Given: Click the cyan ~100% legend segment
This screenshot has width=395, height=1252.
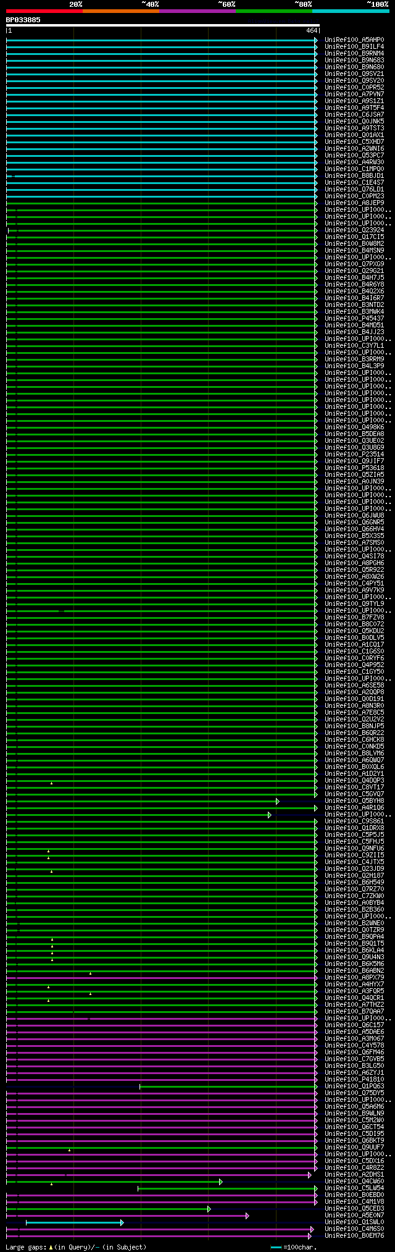Looking at the screenshot, I should (x=351, y=11).
